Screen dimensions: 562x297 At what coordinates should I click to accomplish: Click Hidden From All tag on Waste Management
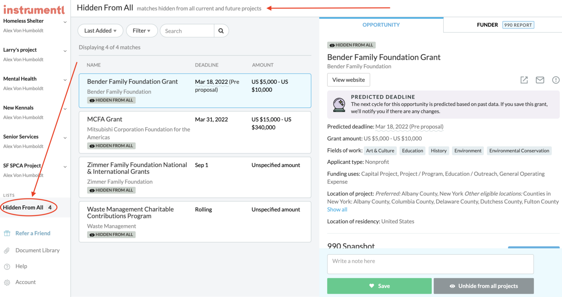coord(111,235)
